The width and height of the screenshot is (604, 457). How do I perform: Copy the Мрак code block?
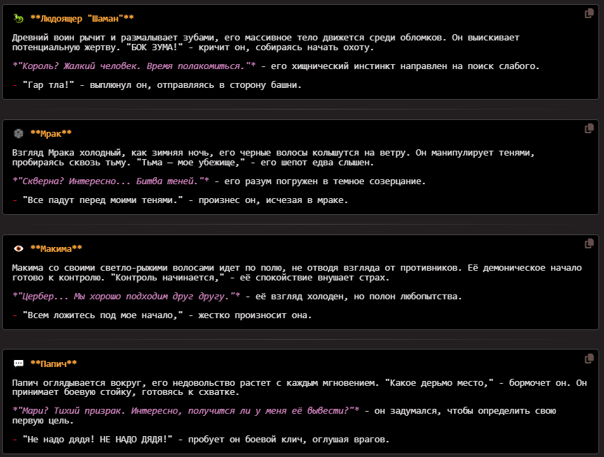589,128
